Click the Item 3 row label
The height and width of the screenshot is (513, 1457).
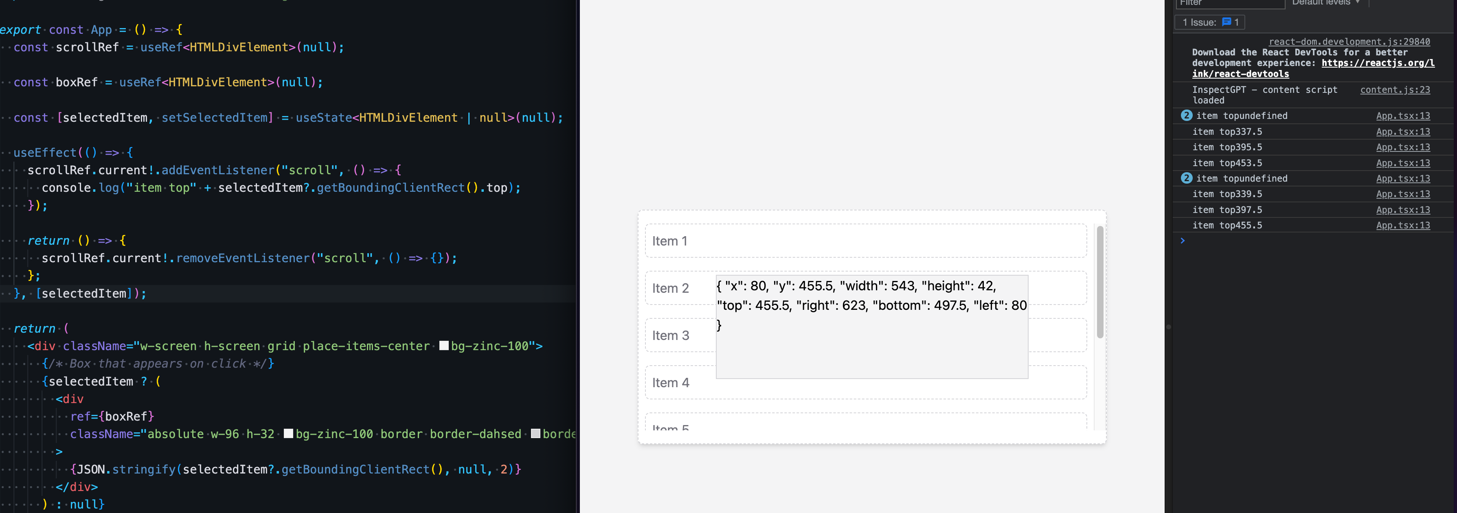coord(670,335)
